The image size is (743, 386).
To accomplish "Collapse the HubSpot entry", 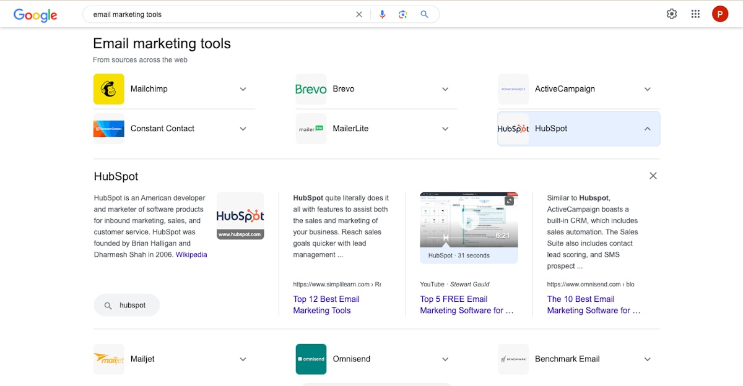I will tap(647, 129).
